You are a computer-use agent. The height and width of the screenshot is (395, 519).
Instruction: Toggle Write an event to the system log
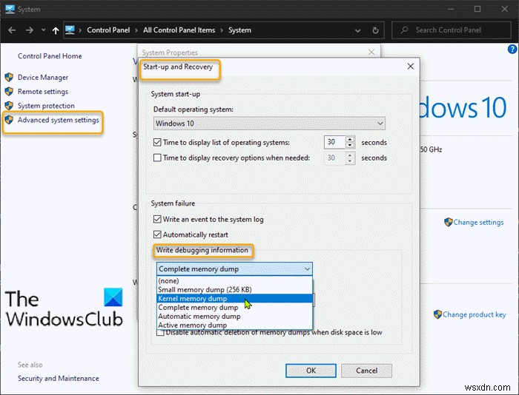157,219
